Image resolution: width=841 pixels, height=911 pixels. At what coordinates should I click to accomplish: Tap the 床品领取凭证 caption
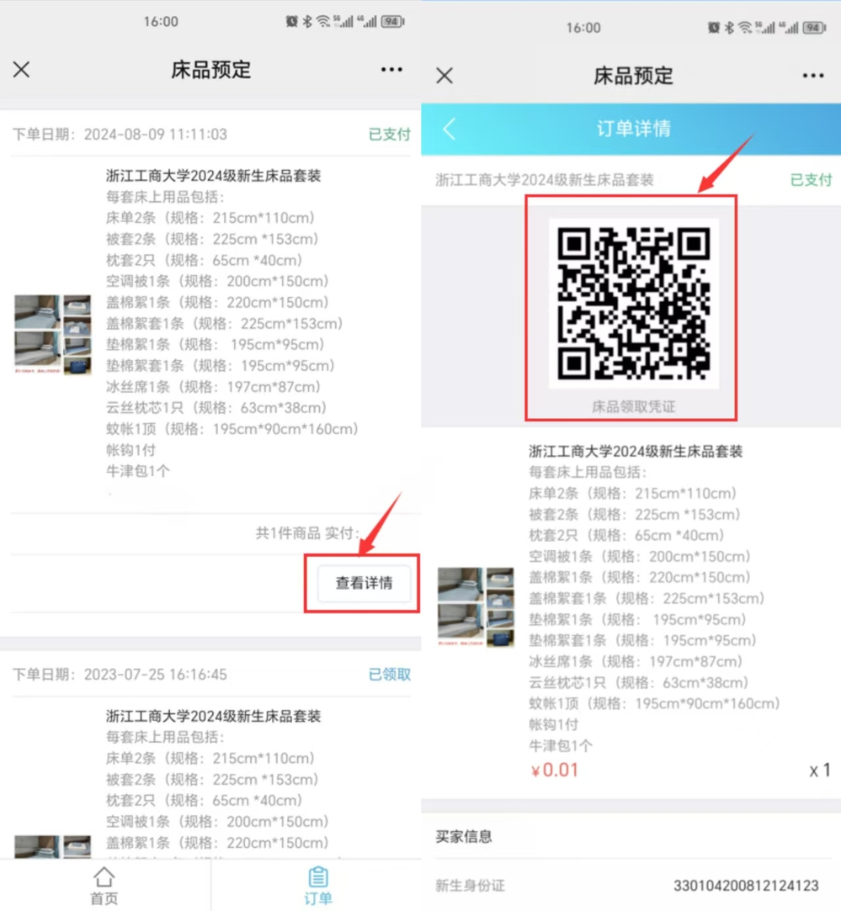coord(633,406)
